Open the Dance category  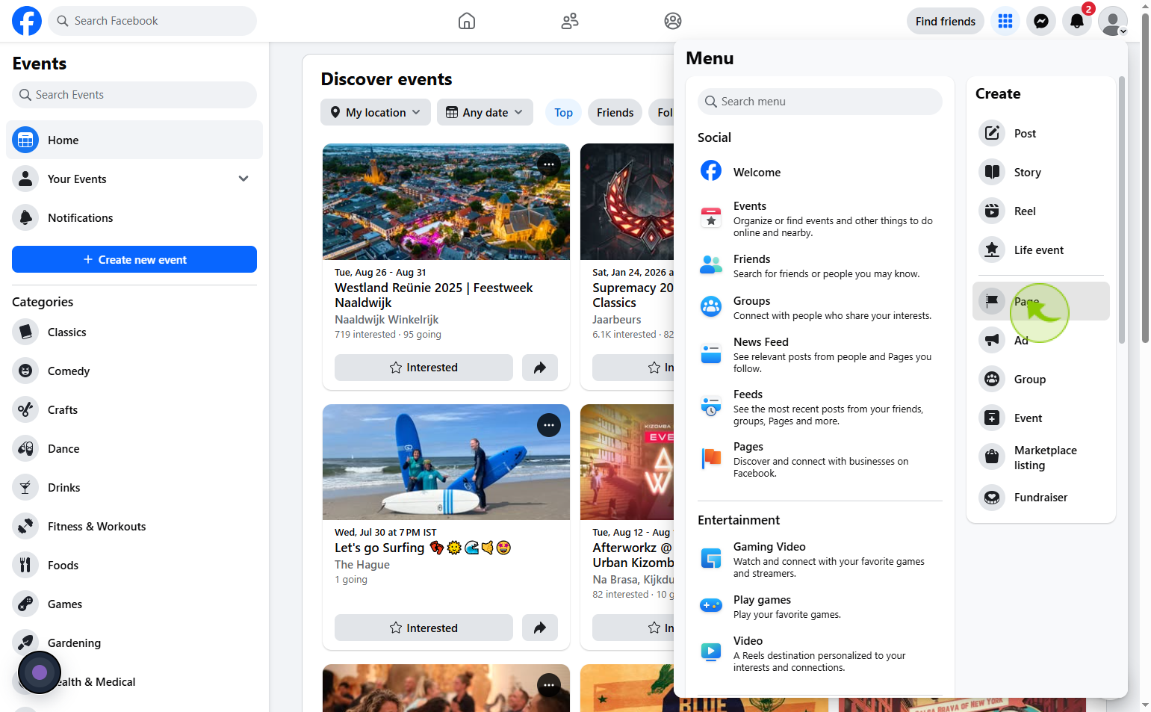click(x=134, y=448)
